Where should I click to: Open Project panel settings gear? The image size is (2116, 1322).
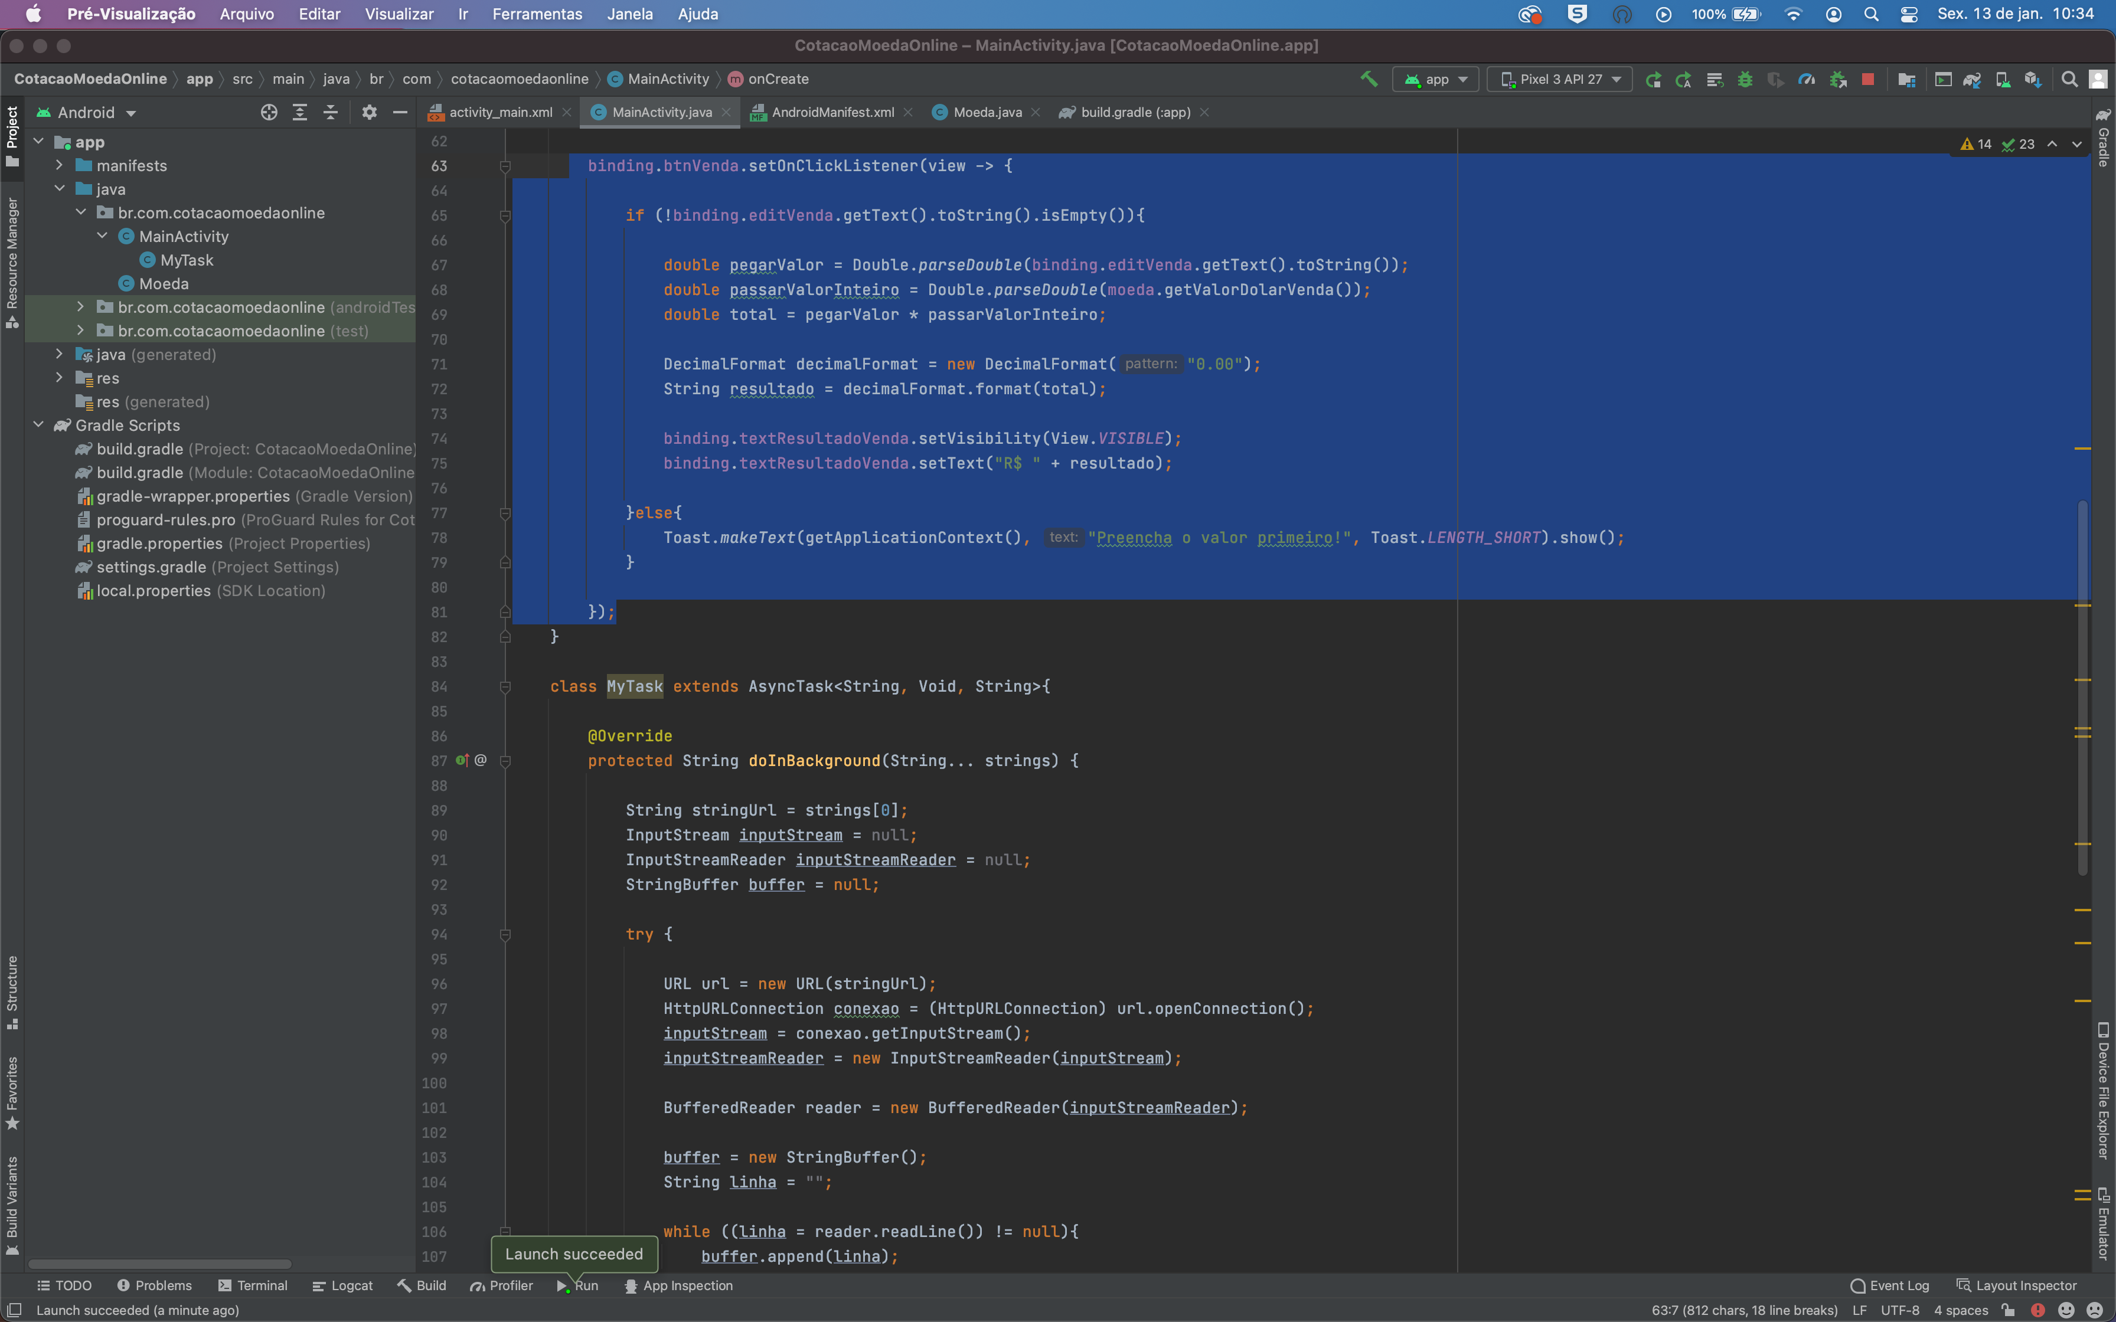coord(369,112)
